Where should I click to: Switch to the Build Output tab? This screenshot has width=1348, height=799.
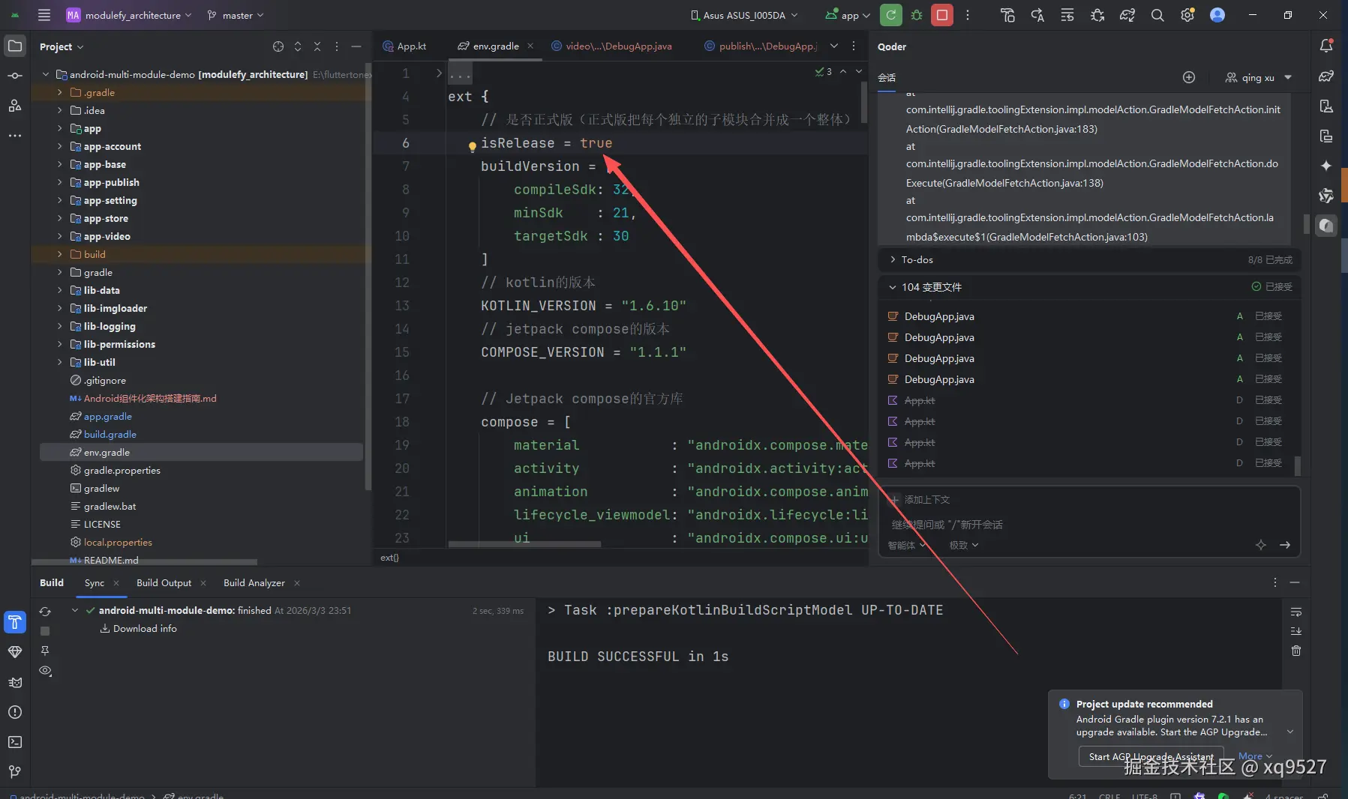click(x=164, y=583)
